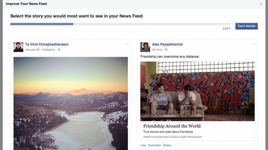Click the January 25 timestamp
Viewport: 268px width, 150px height.
[x=32, y=50]
